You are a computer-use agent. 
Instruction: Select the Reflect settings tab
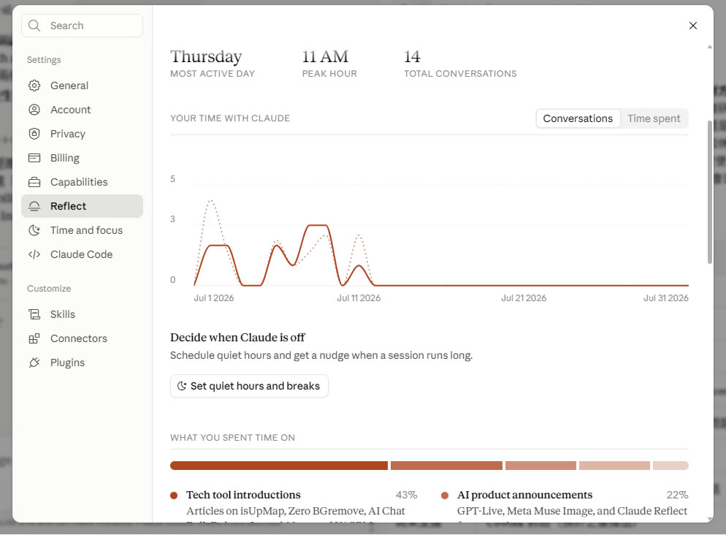click(x=82, y=206)
